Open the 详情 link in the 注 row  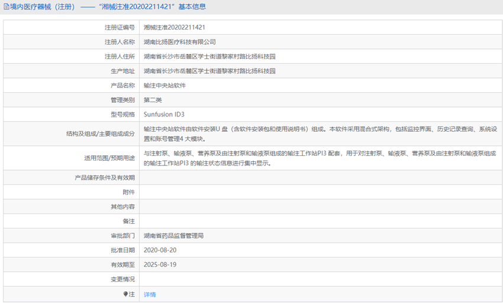click(150, 294)
